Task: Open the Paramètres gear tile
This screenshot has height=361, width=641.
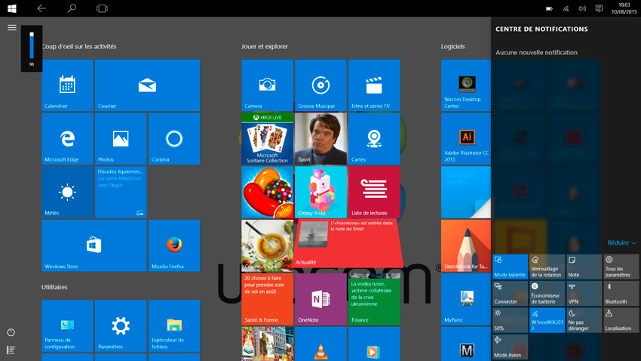Action: [121, 326]
